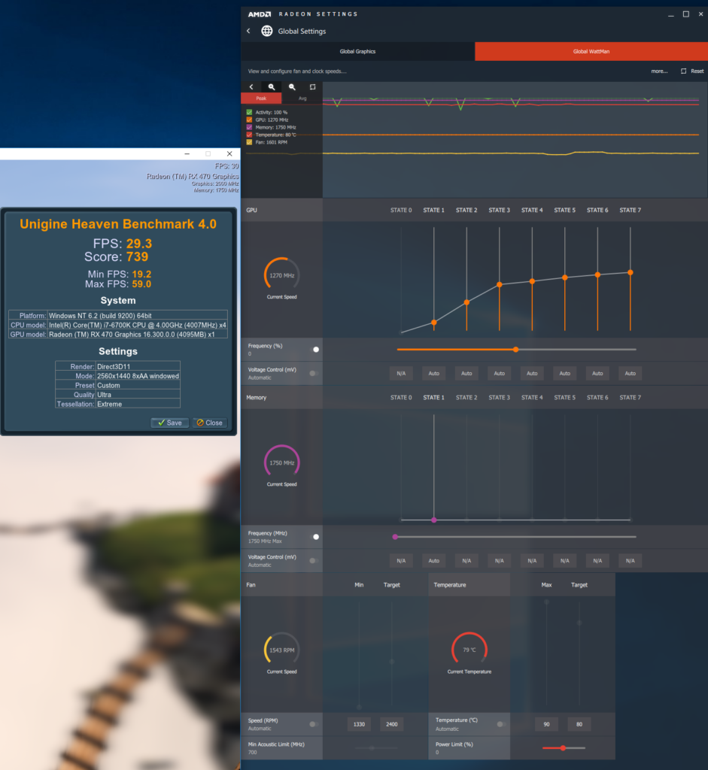Toggle Temperature (°C) automatic switch
This screenshot has height=770, width=708.
pyautogui.click(x=501, y=724)
